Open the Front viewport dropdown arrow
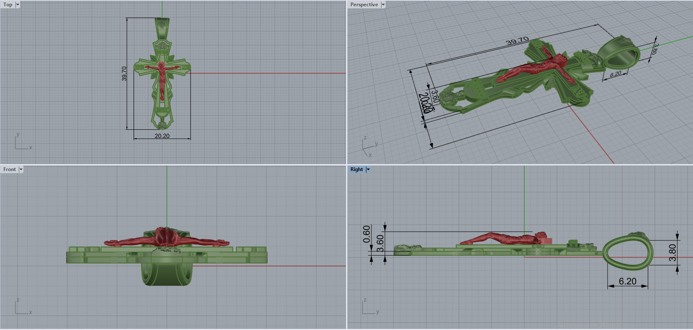Viewport: 693px width, 330px height. pyautogui.click(x=21, y=169)
